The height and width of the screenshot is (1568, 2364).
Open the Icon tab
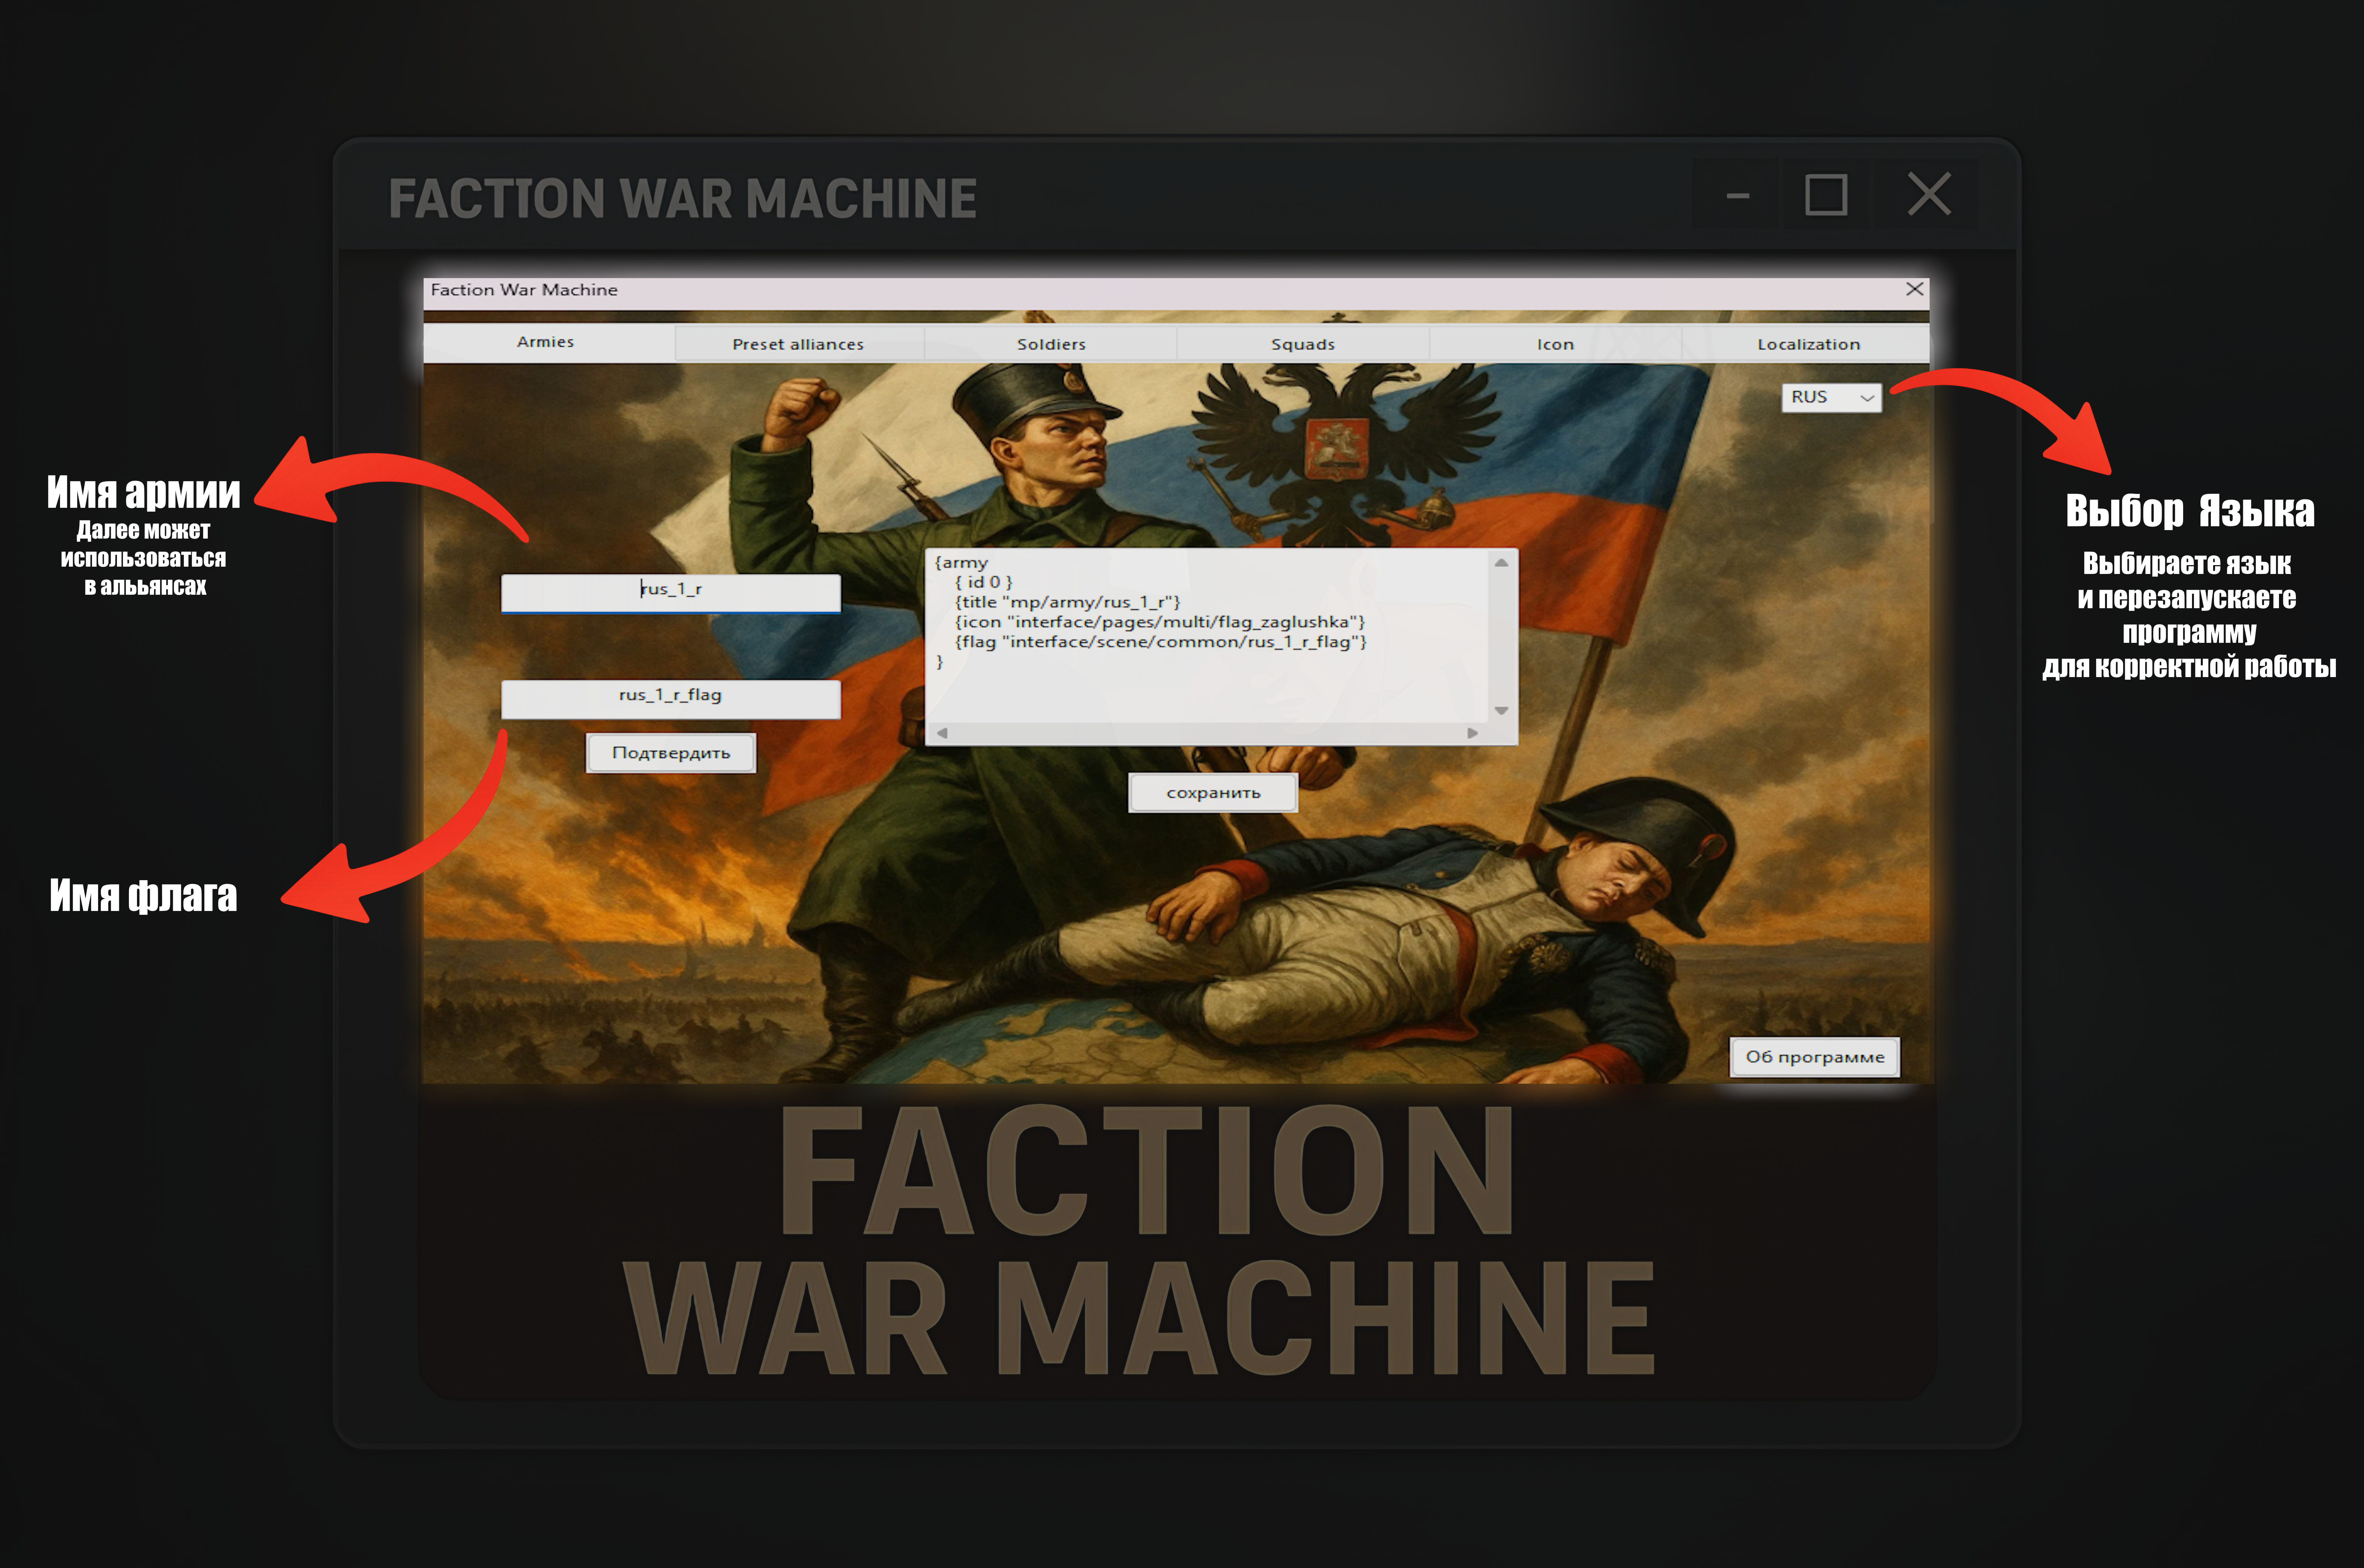point(1555,344)
